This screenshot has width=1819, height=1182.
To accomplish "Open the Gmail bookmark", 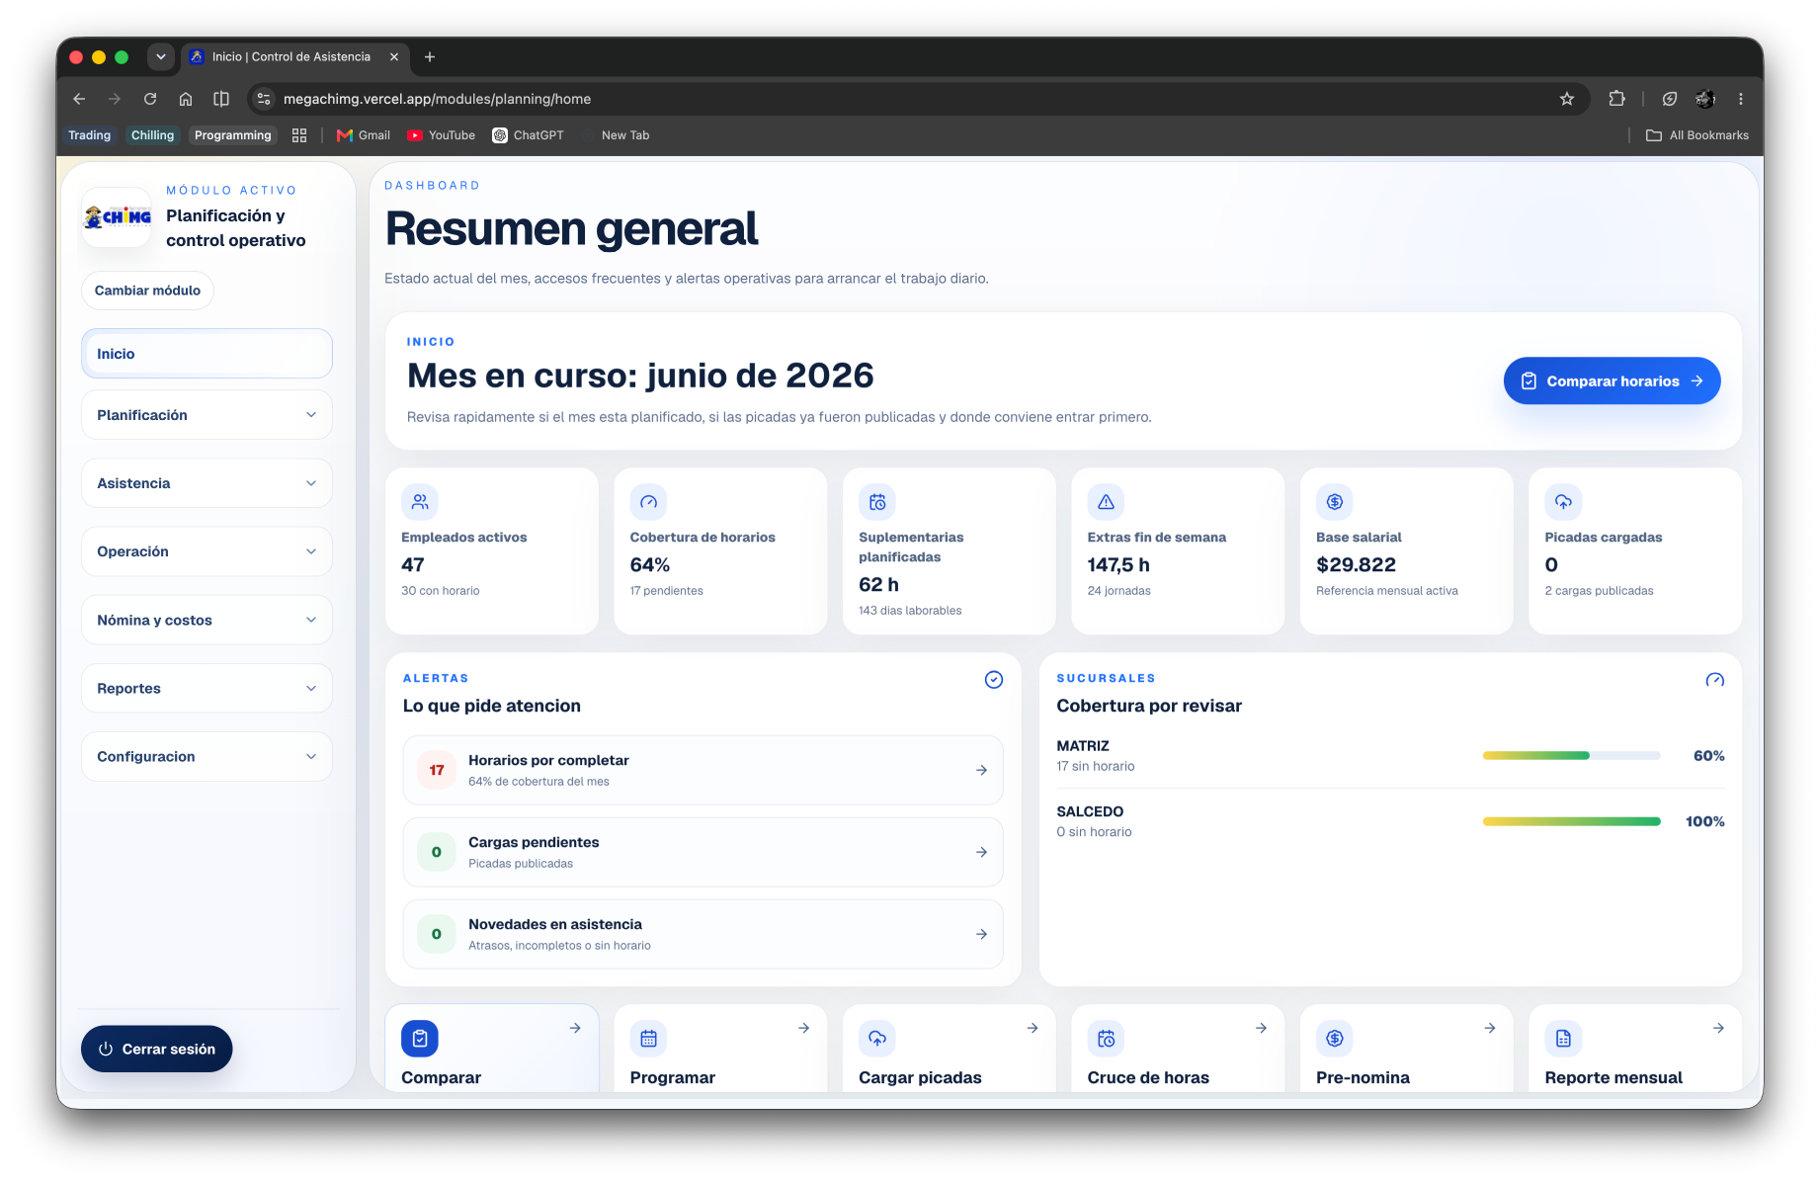I will (x=364, y=135).
